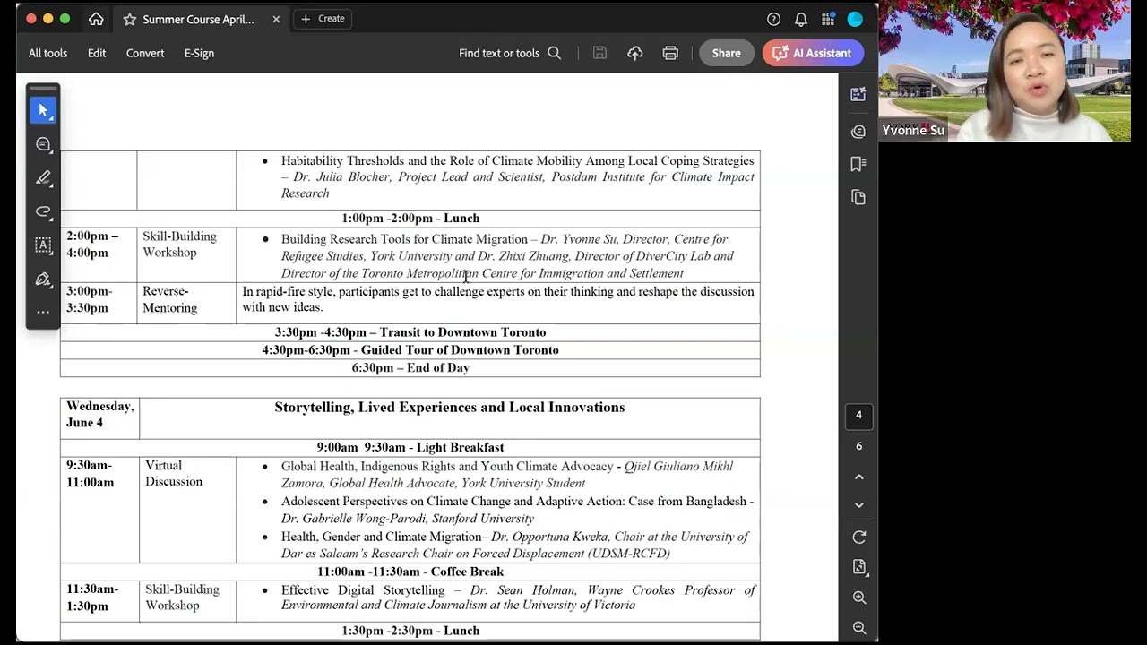Star the Summer Course April document

click(130, 19)
